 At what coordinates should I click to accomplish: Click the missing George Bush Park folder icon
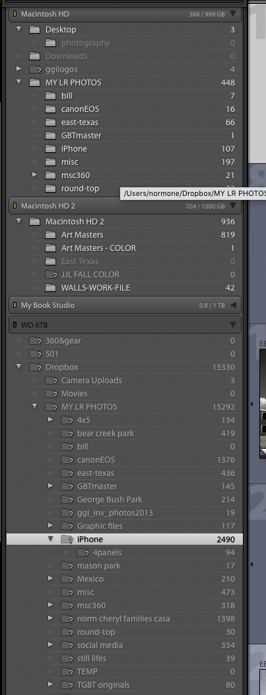66,500
